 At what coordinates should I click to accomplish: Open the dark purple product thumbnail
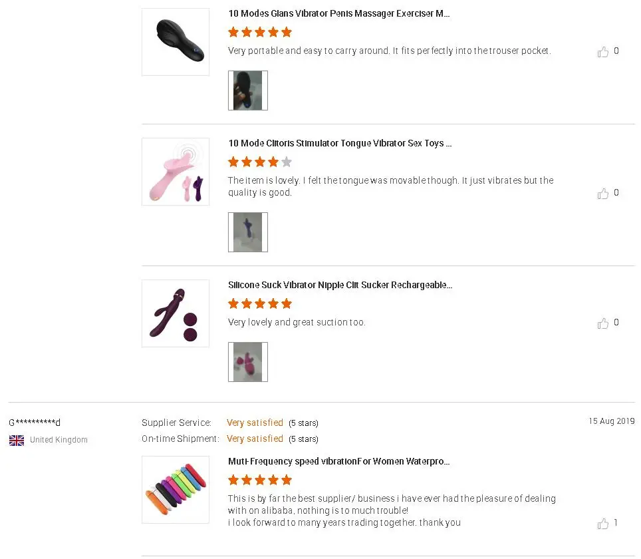[176, 313]
